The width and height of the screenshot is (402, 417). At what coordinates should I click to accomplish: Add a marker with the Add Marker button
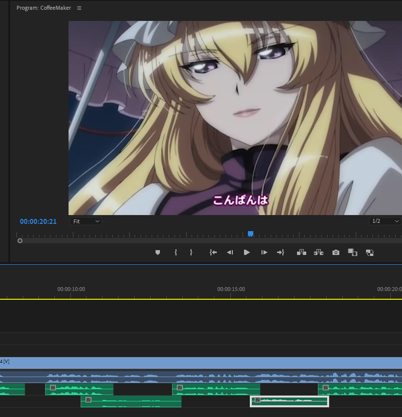(157, 253)
